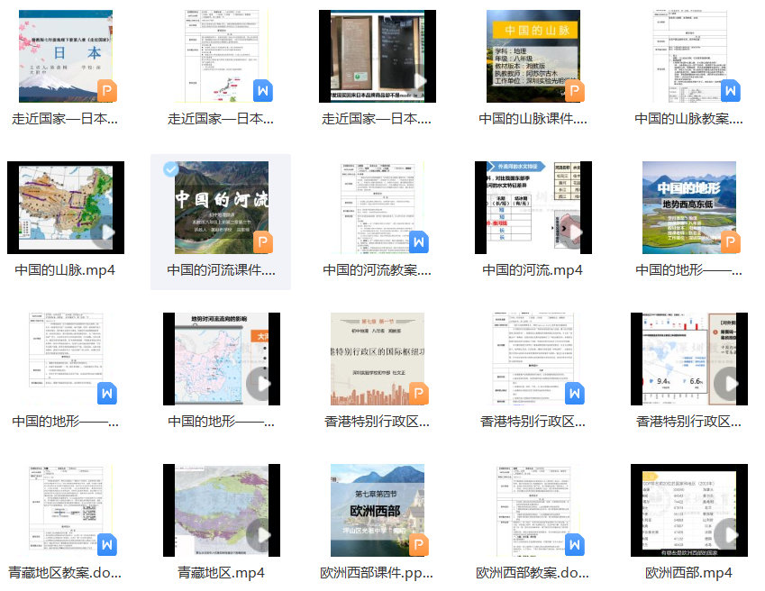
Task: Click the play icon on 欧洲西部.mp4
Action: coord(730,535)
